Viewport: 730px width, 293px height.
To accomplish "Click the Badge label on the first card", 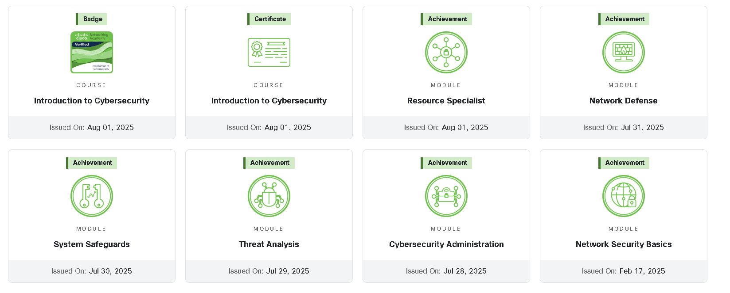I will point(92,19).
